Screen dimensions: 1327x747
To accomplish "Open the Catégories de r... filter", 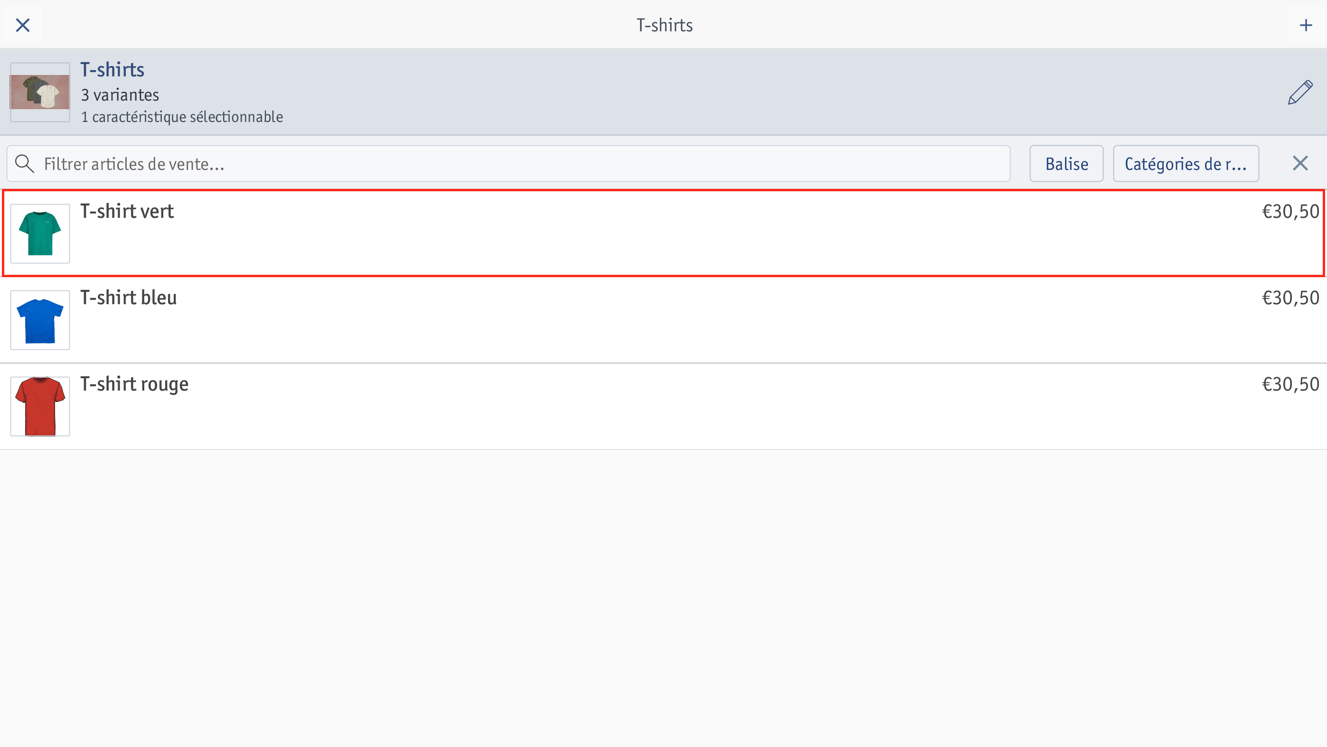I will 1186,164.
